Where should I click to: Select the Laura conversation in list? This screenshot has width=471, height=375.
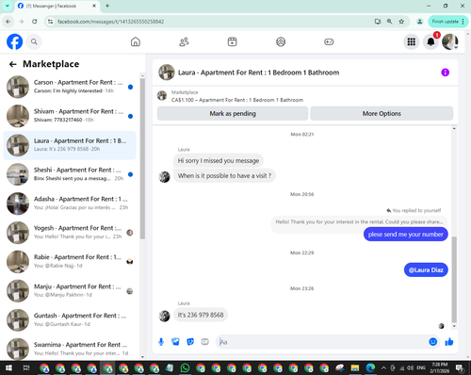click(70, 145)
